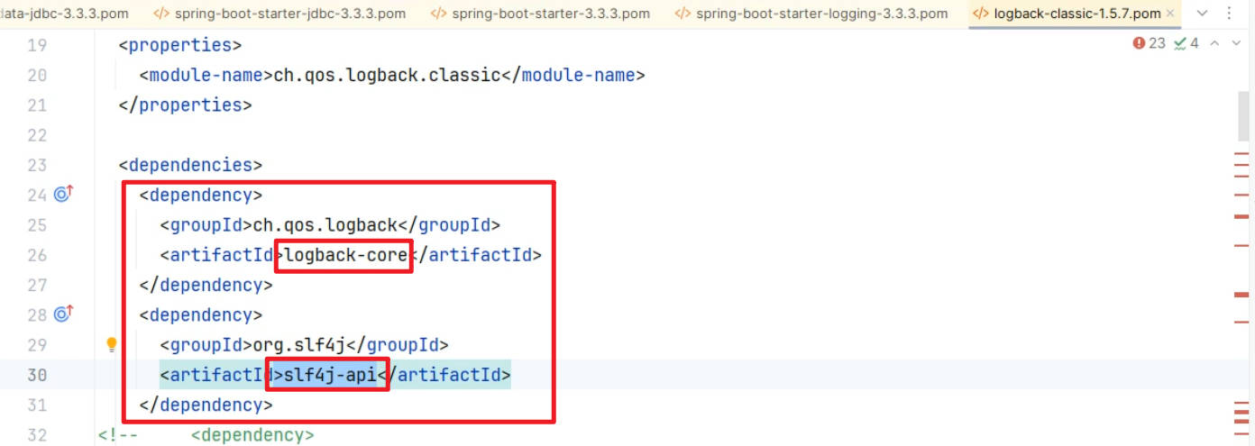
Task: Click the highlighted slf4j-api artifactId text
Action: [x=330, y=374]
